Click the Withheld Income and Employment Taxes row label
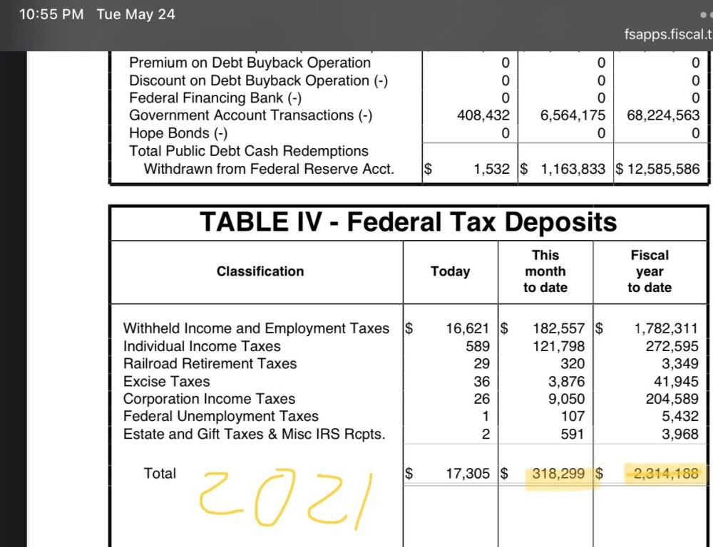 [x=256, y=328]
